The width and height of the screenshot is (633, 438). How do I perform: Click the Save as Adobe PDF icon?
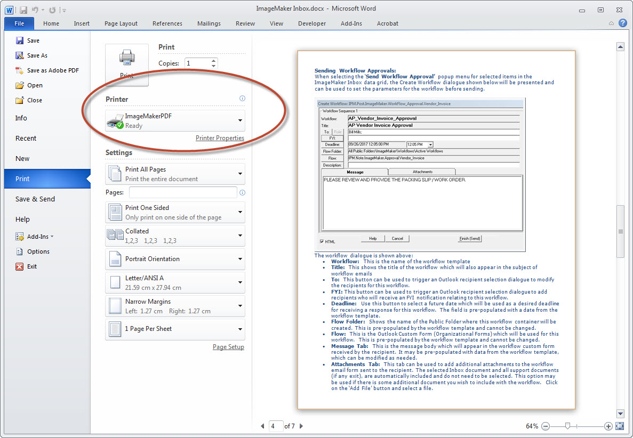tap(19, 70)
